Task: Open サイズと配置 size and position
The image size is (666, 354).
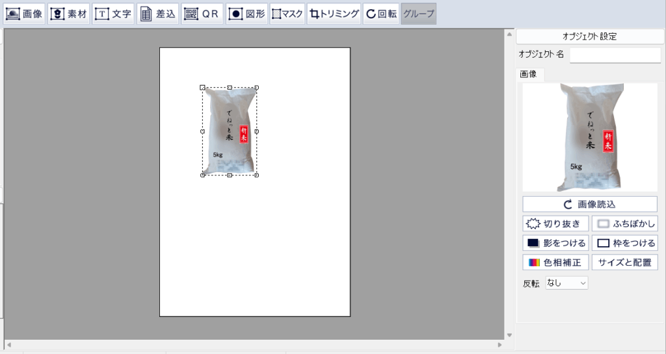Action: coord(624,262)
